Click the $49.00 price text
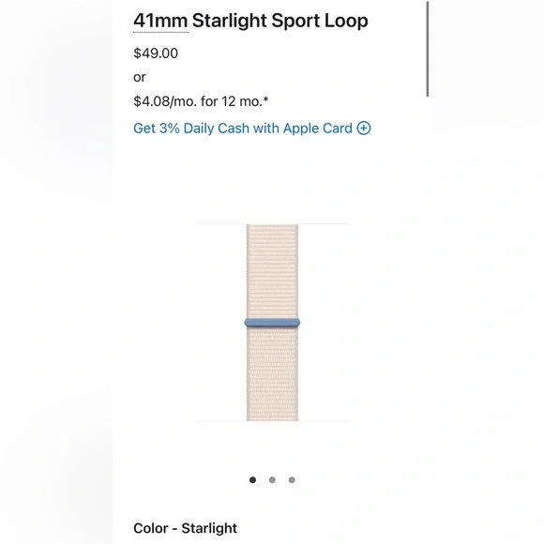The image size is (544, 544). click(x=156, y=53)
